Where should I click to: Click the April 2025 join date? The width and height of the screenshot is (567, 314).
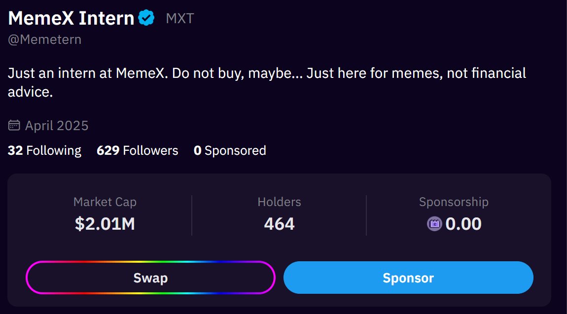57,126
